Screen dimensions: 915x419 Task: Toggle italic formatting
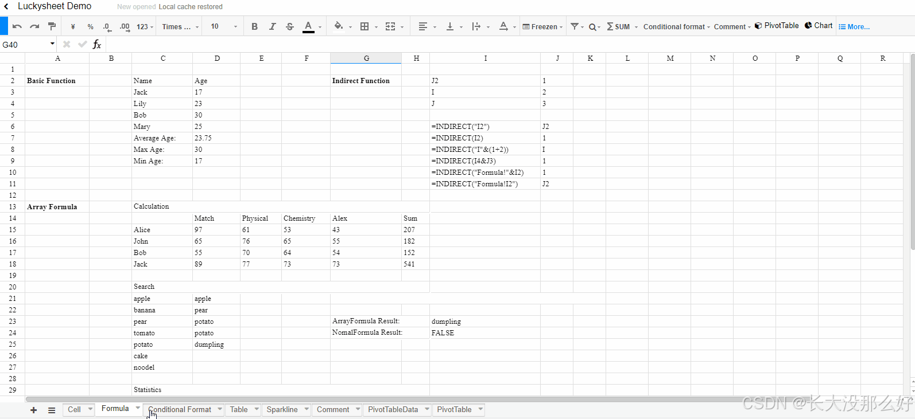click(272, 26)
